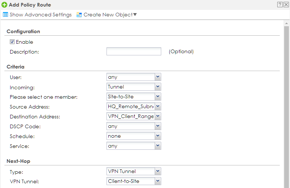This screenshot has width=290, height=188.
Task: Close the Add Policy Route dialog
Action: tap(286, 5)
